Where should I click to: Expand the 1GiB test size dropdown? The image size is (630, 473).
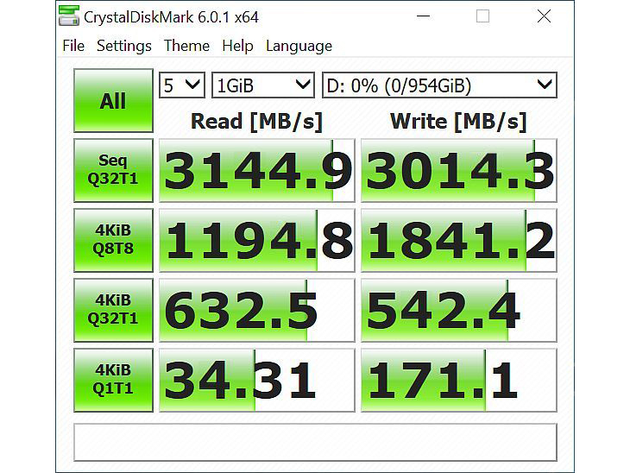click(263, 85)
